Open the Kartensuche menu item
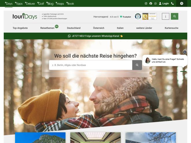 [x=172, y=28]
